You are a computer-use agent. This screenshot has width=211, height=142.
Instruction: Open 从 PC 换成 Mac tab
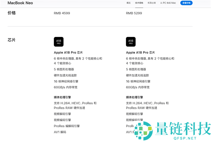pos(168,3)
